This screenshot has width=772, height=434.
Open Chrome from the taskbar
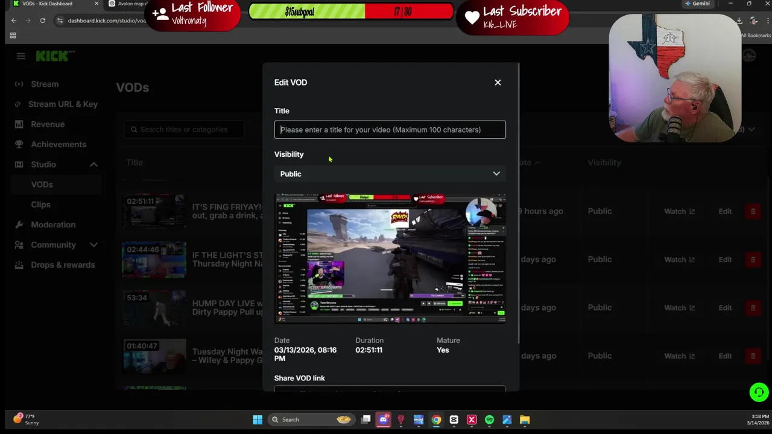coord(436,420)
